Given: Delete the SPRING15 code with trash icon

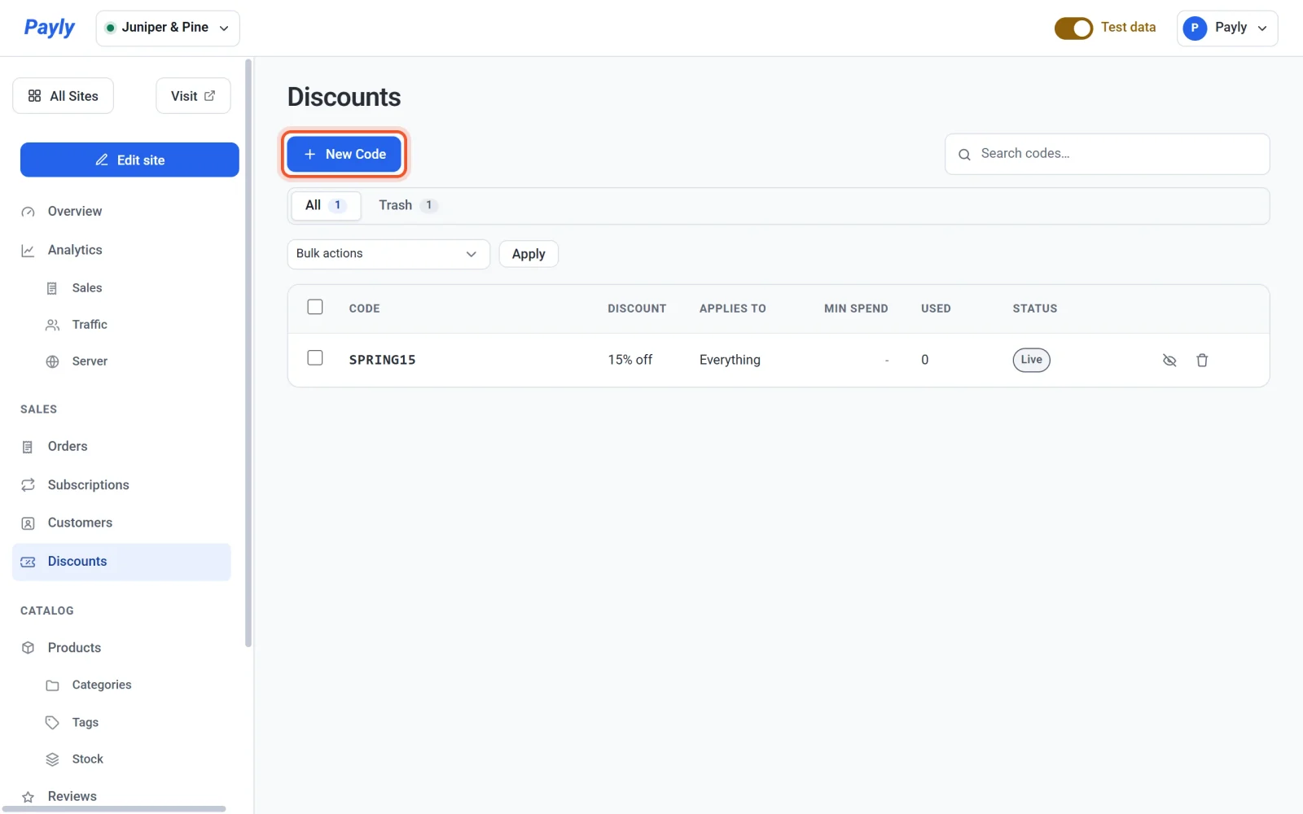Looking at the screenshot, I should point(1202,360).
